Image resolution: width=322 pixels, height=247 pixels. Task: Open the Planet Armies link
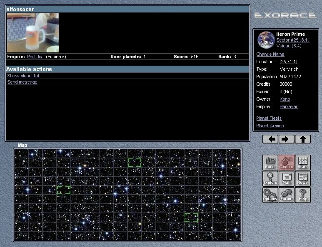point(270,126)
